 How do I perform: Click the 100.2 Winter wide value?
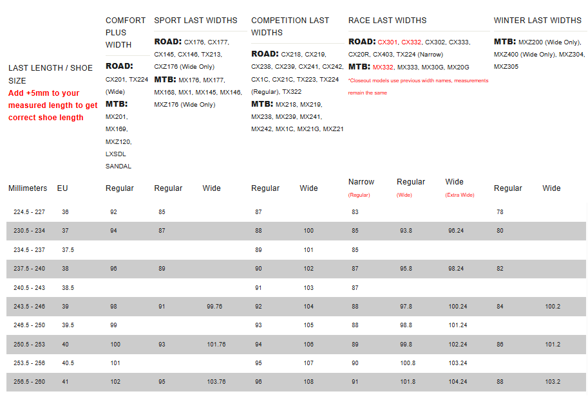553,307
